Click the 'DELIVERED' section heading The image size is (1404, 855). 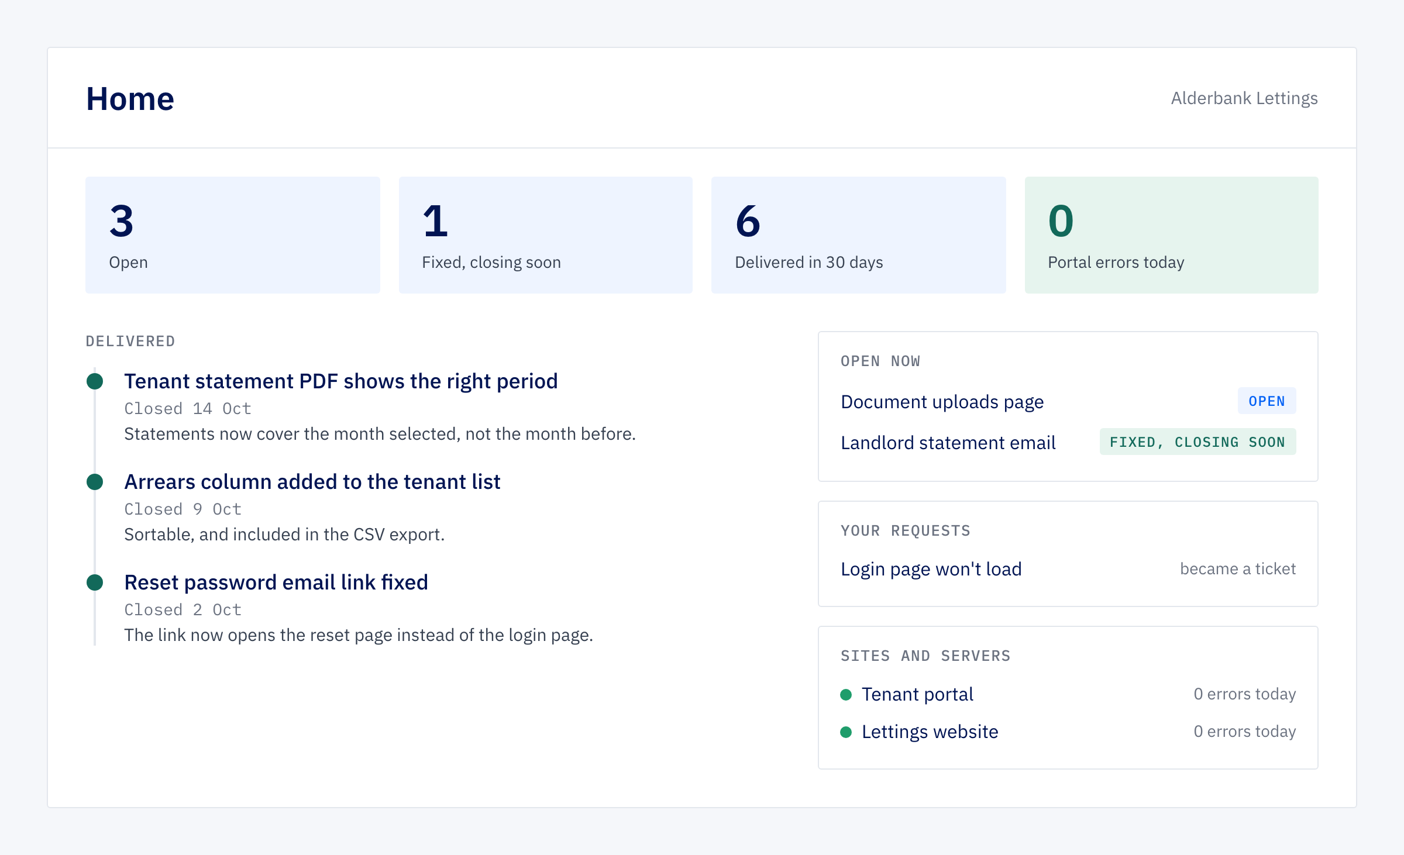[x=130, y=342]
